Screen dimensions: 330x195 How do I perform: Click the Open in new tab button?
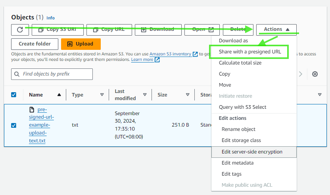(x=203, y=29)
